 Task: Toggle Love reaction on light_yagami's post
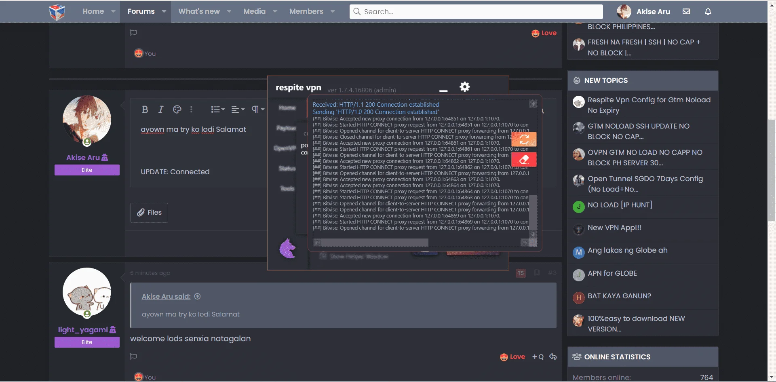512,357
